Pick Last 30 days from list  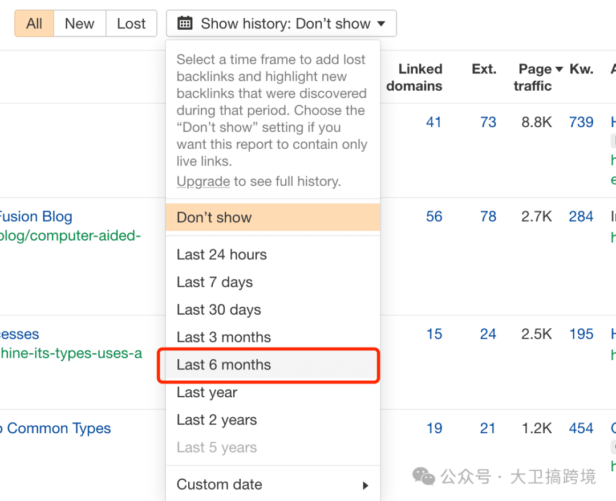pyautogui.click(x=218, y=309)
